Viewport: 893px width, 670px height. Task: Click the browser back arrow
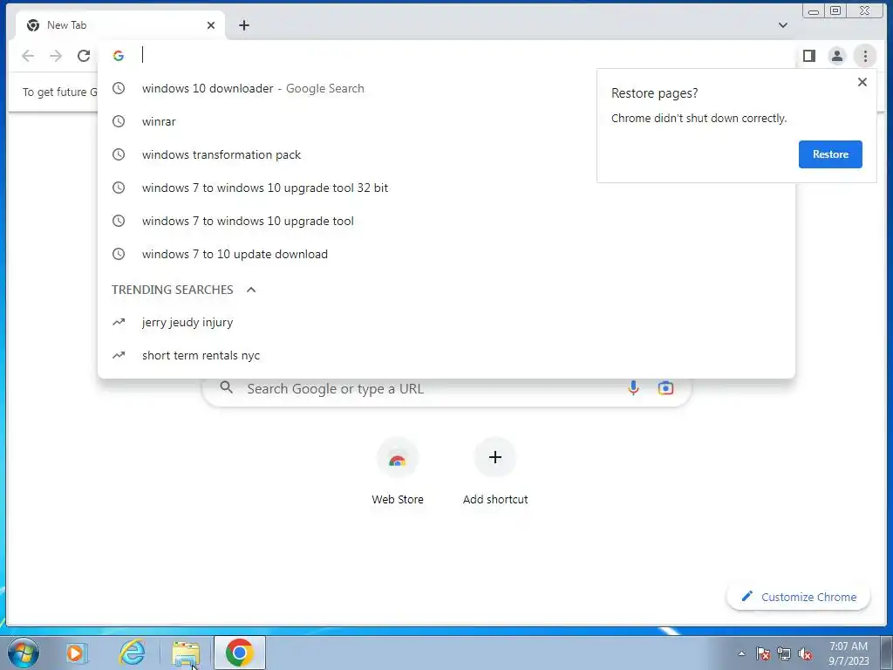tap(28, 56)
